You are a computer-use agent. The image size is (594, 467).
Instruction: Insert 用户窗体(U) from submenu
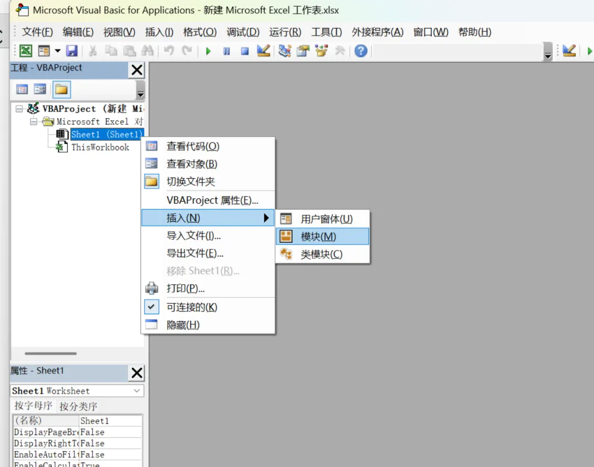322,219
